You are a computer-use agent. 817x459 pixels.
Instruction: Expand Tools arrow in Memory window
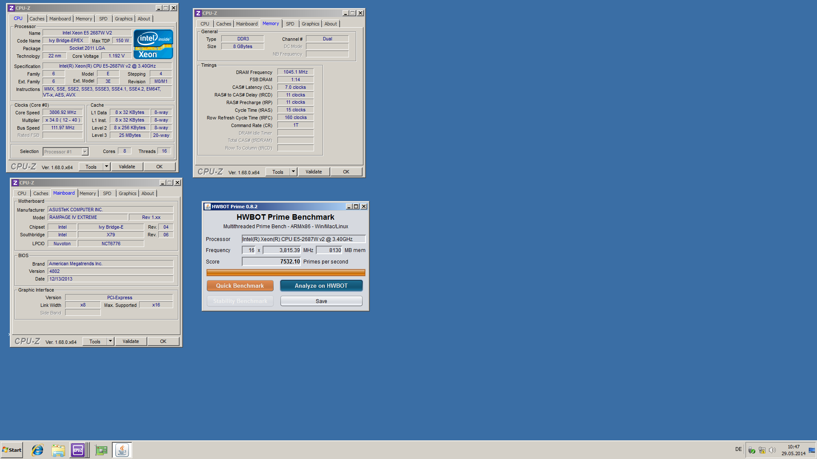coord(293,172)
